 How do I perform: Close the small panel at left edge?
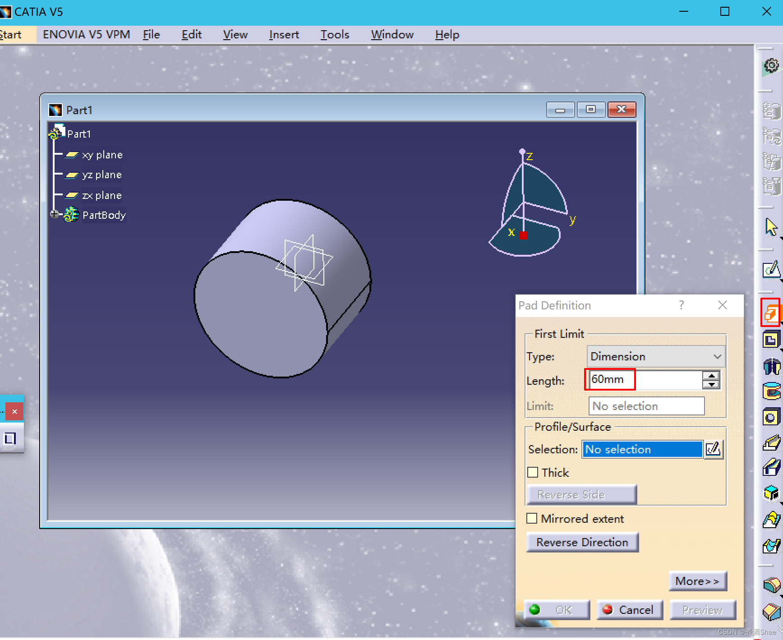(x=14, y=411)
